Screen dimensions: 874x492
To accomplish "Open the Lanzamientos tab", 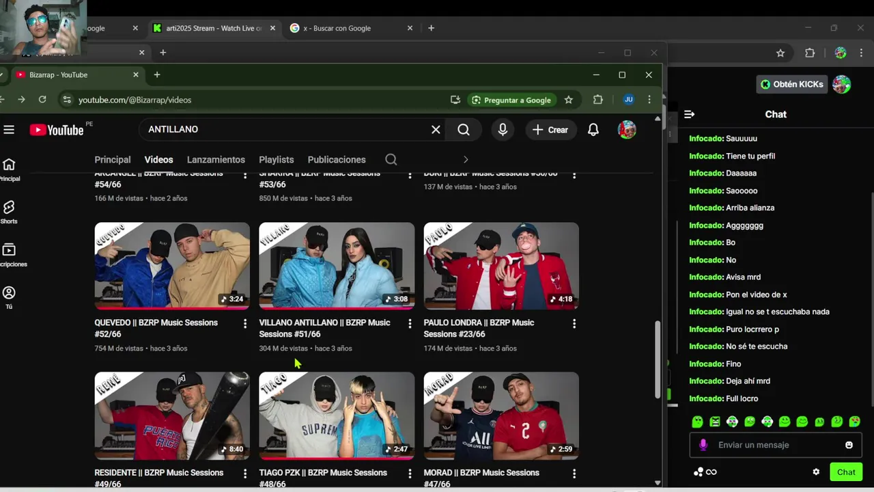I will 216,159.
